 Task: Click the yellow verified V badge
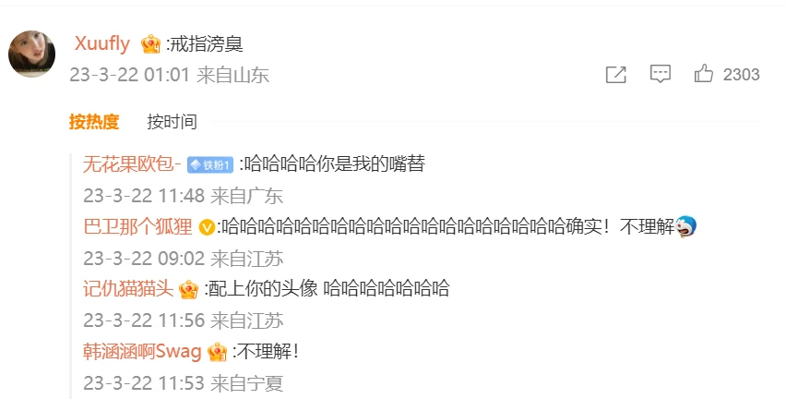[x=207, y=227]
